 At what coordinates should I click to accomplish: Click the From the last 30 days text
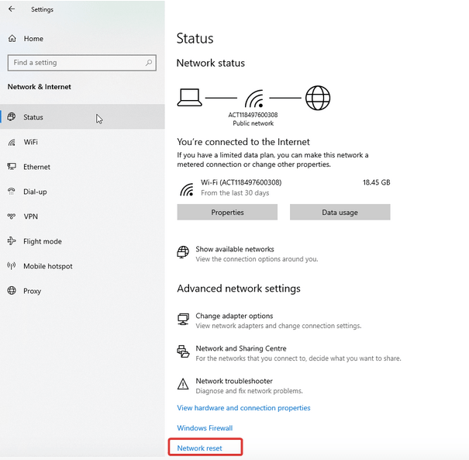[235, 193]
